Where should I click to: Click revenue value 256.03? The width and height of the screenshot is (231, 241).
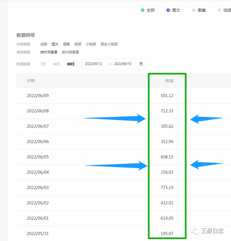(167, 172)
